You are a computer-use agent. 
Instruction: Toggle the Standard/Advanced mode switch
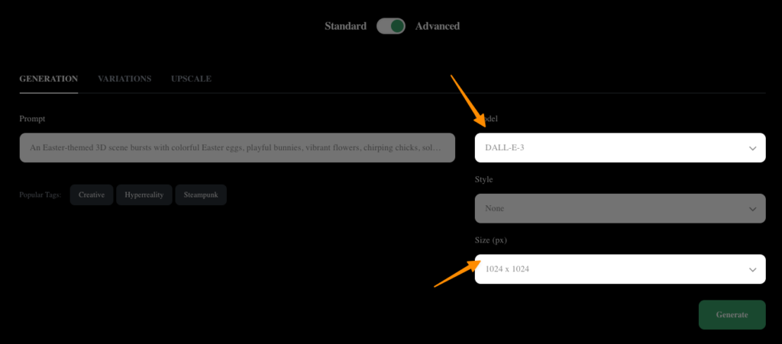click(x=390, y=26)
